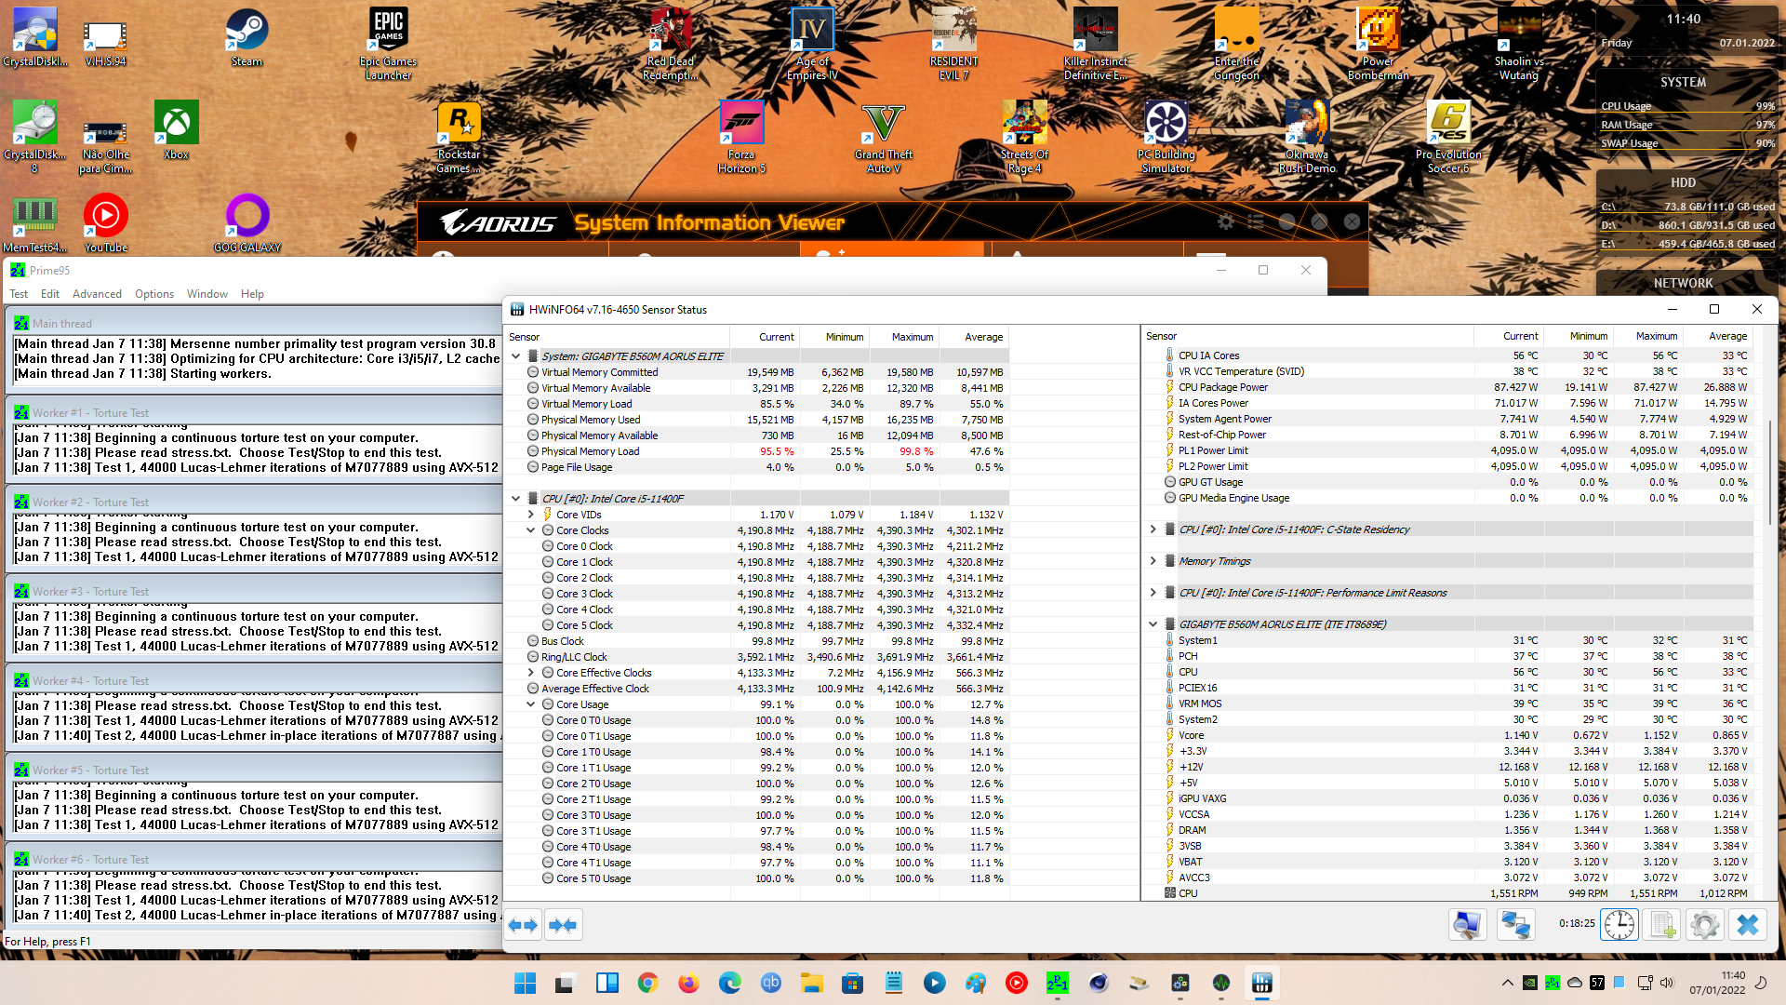
Task: Collapse Core Usage sensor node
Action: 531,704
